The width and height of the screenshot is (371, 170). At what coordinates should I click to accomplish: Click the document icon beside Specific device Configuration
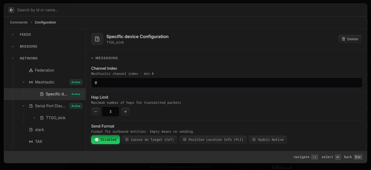pyautogui.click(x=97, y=39)
